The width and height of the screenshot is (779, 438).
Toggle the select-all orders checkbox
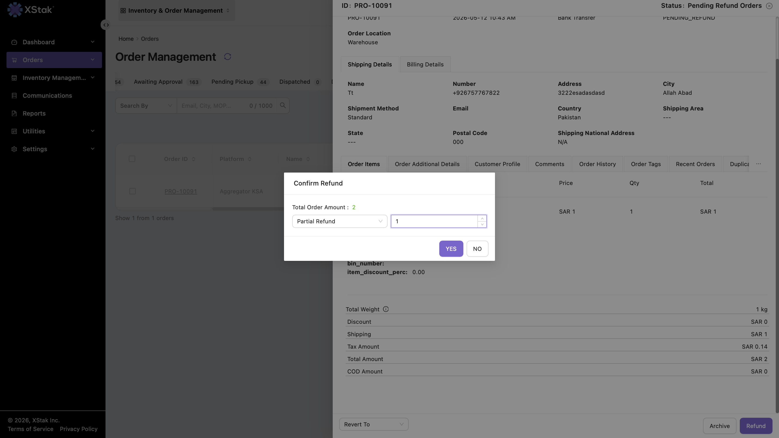click(132, 159)
